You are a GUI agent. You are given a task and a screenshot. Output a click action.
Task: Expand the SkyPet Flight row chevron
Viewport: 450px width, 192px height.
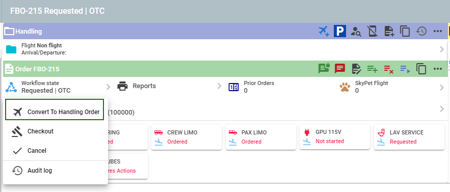442,87
